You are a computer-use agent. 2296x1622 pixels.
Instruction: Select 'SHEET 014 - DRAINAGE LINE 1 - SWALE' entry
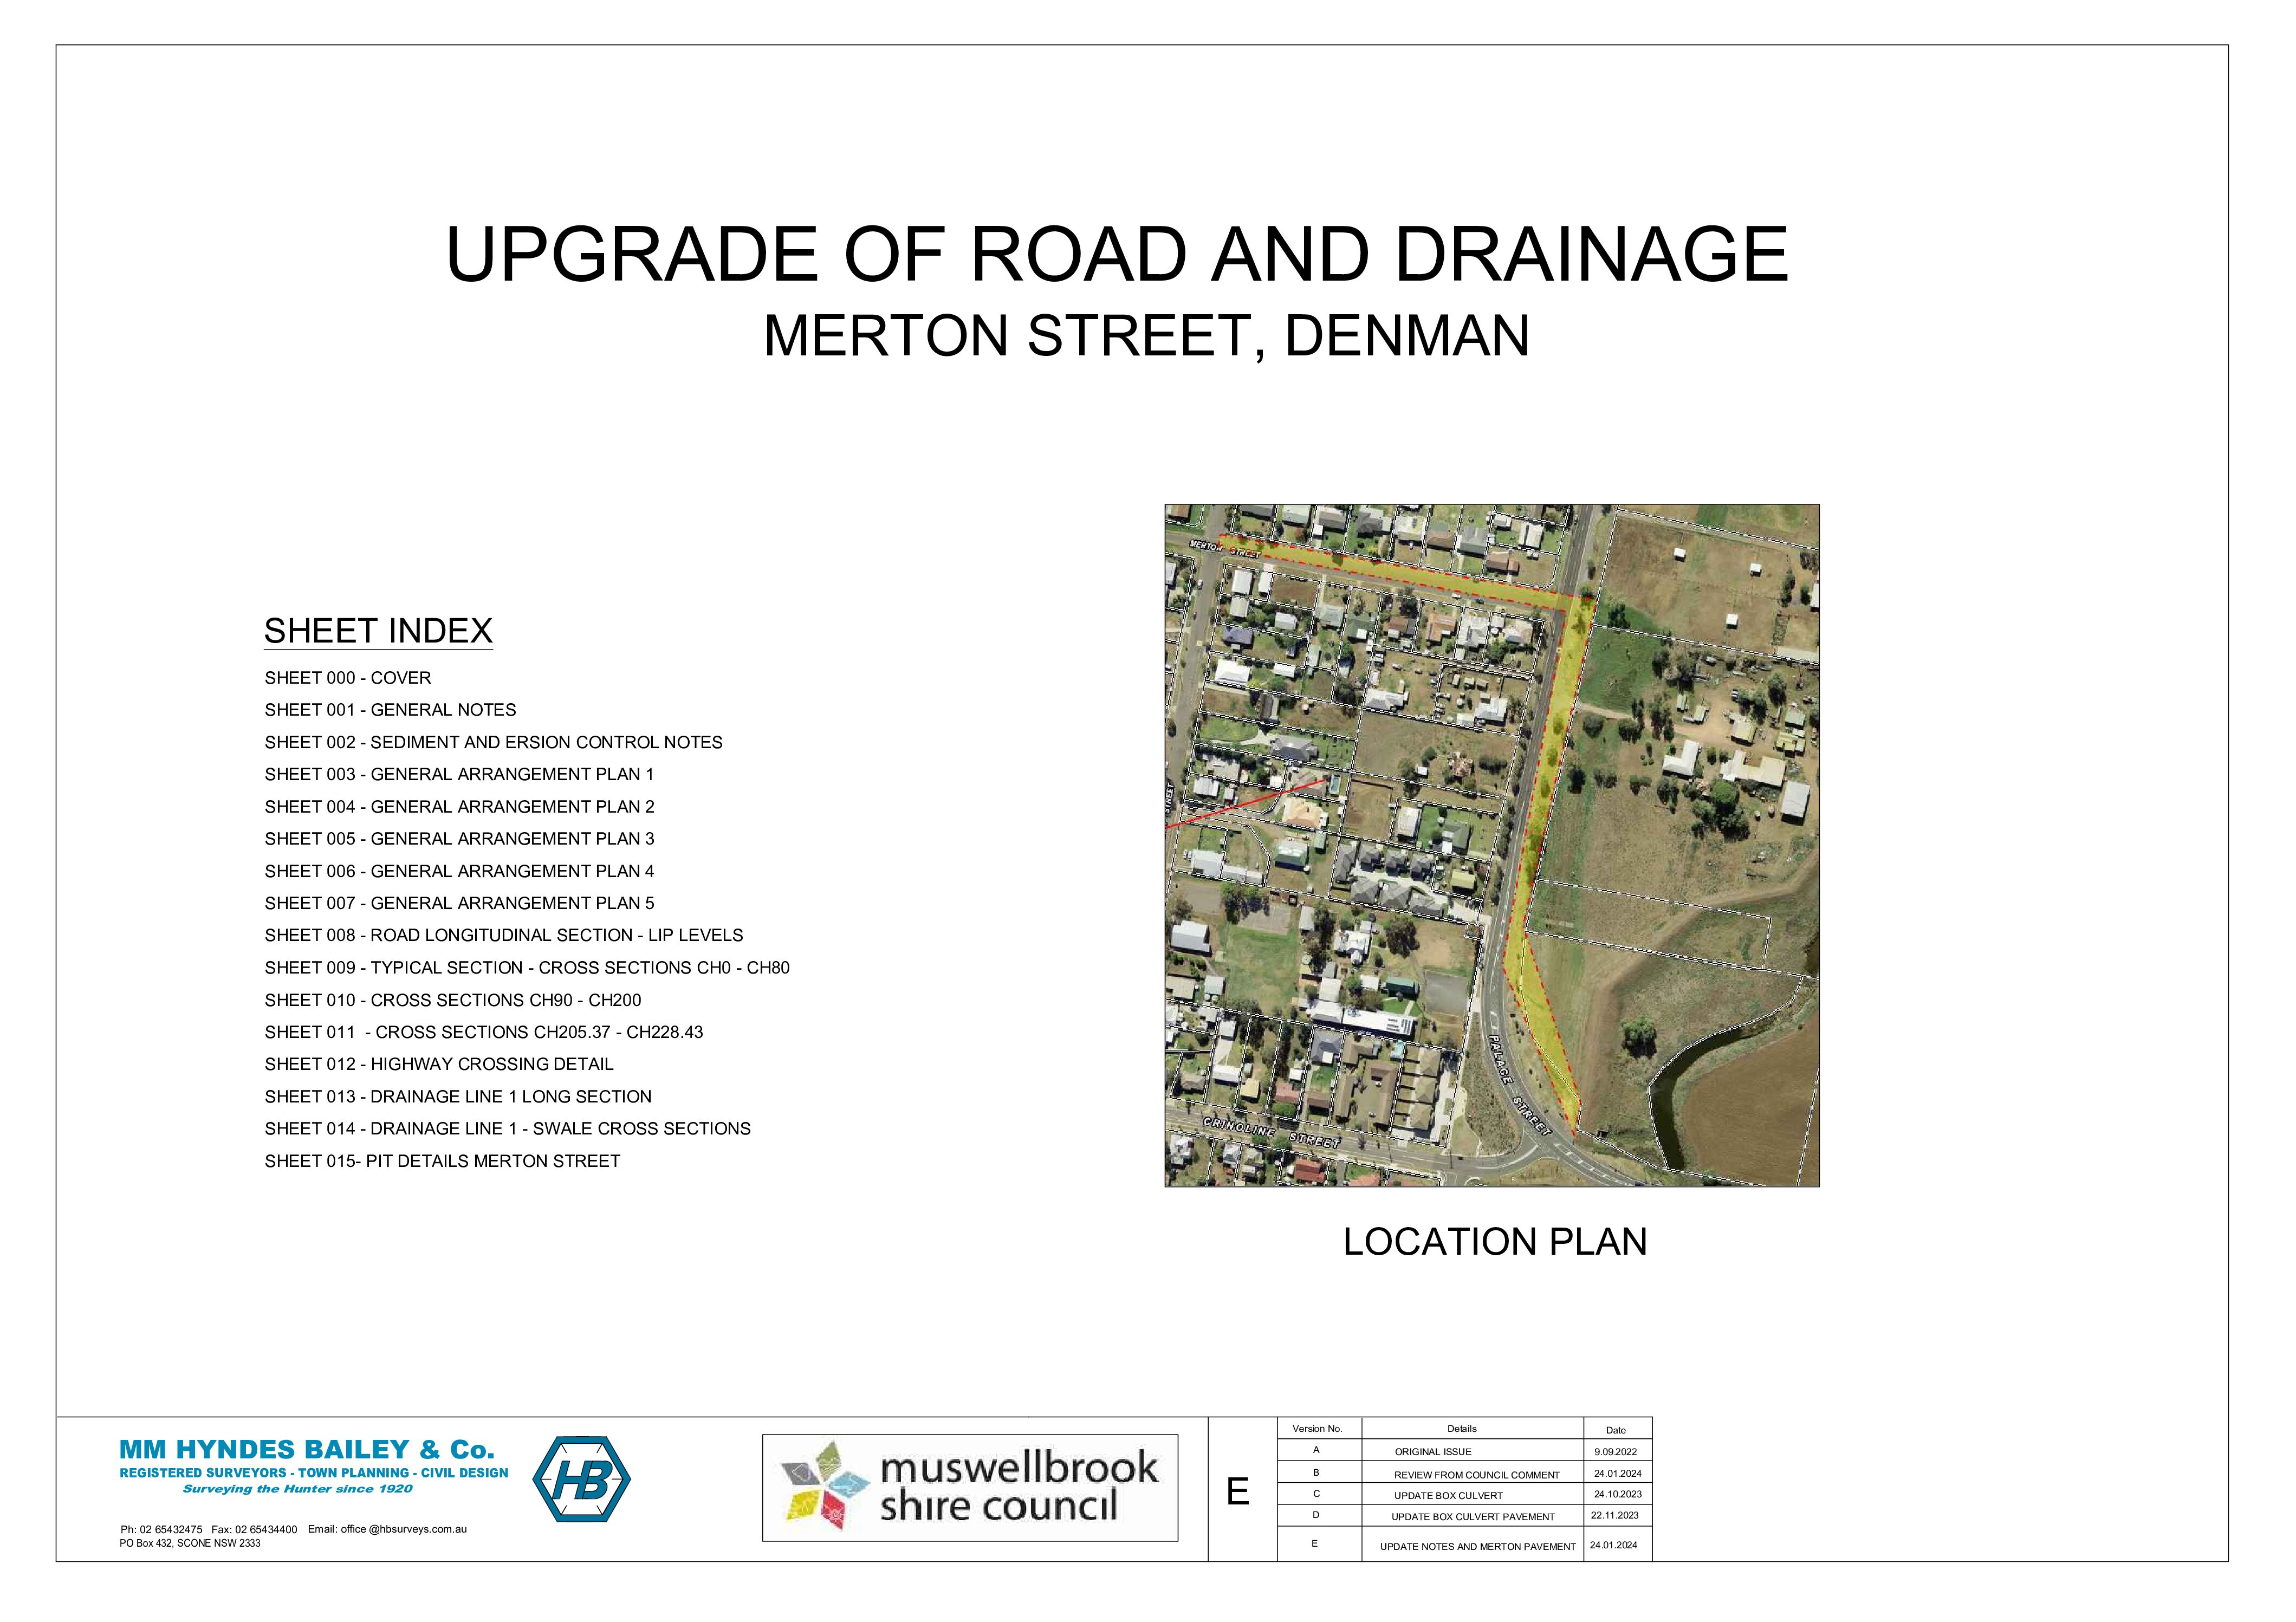coord(508,1128)
